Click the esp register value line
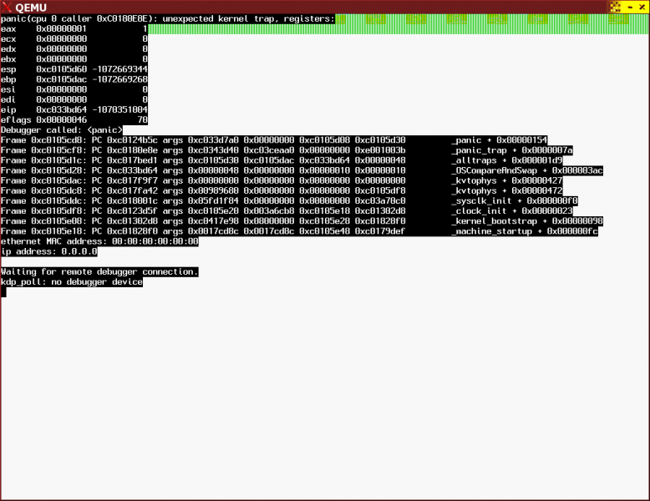650x501 pixels. tap(74, 69)
